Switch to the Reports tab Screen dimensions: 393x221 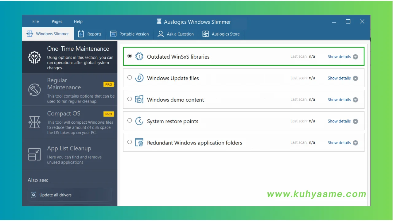coord(90,34)
